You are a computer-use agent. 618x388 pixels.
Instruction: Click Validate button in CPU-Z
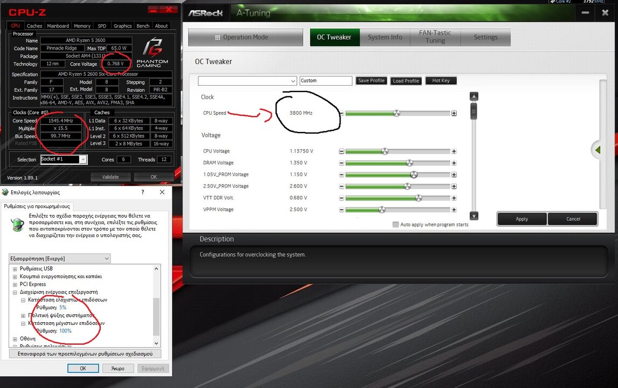tap(110, 177)
